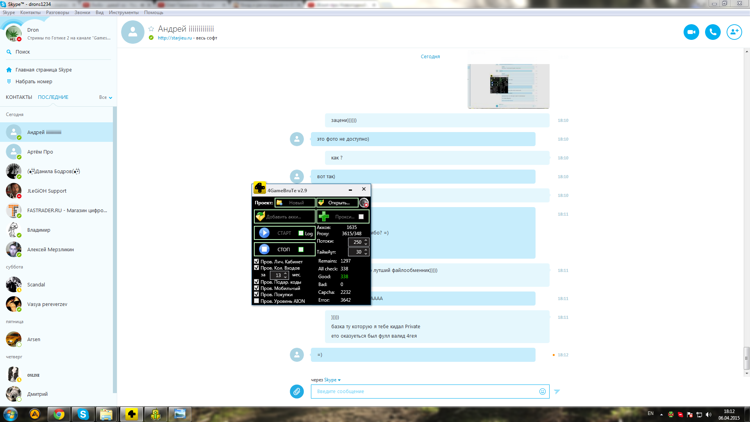Open the Инструменты menu
This screenshot has width=750, height=422.
pos(123,13)
